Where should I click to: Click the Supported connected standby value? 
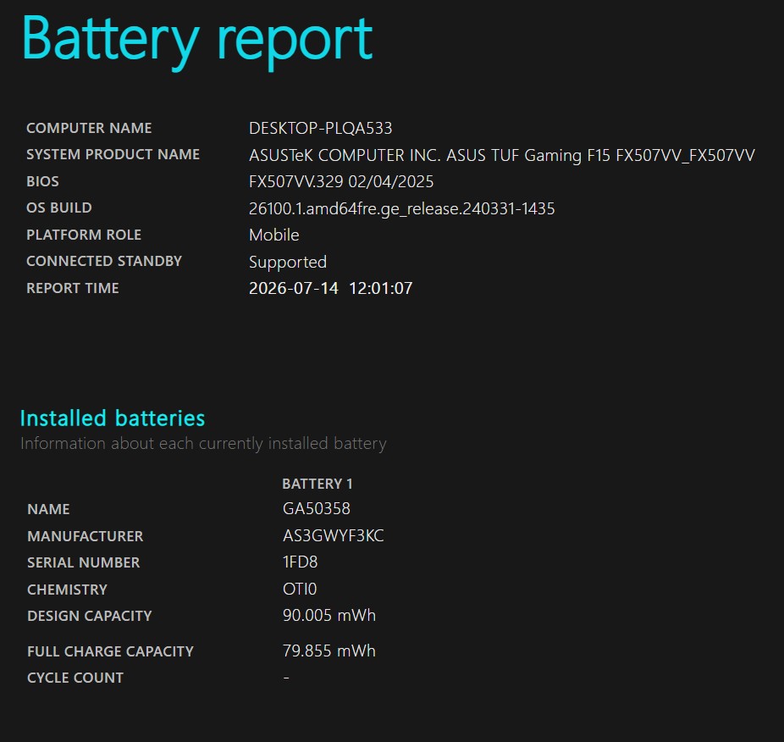point(288,263)
